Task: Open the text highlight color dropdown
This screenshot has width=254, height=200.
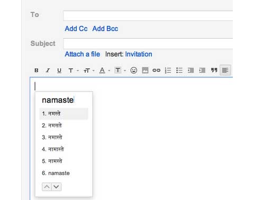Action: click(120, 70)
